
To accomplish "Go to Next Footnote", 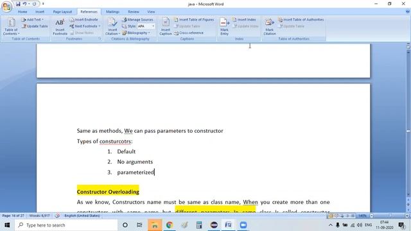I will coord(83,26).
